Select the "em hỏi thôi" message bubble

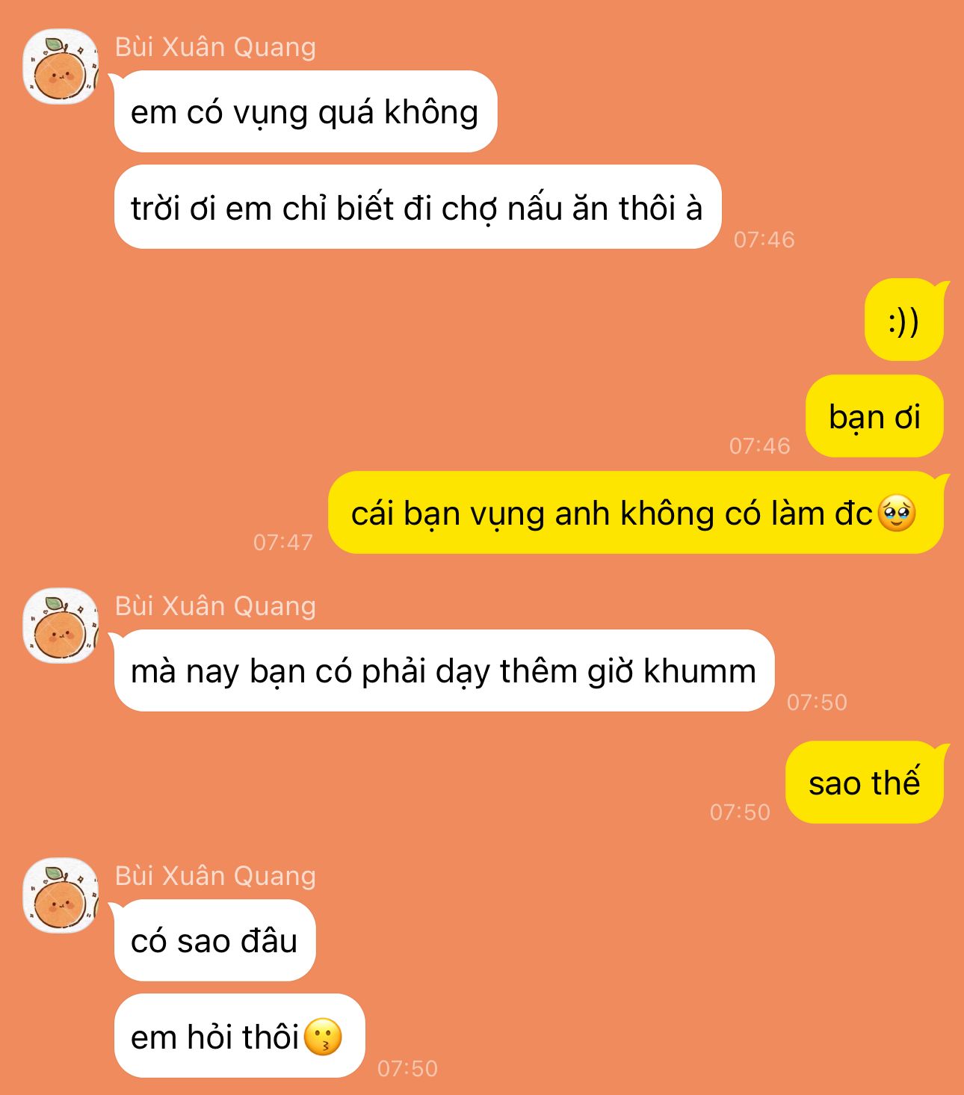(x=239, y=1036)
